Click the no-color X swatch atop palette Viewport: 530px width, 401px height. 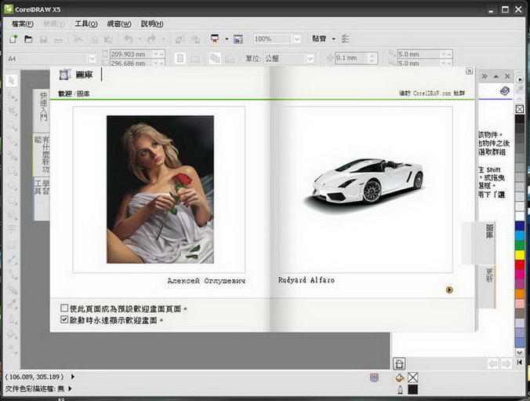tap(519, 109)
